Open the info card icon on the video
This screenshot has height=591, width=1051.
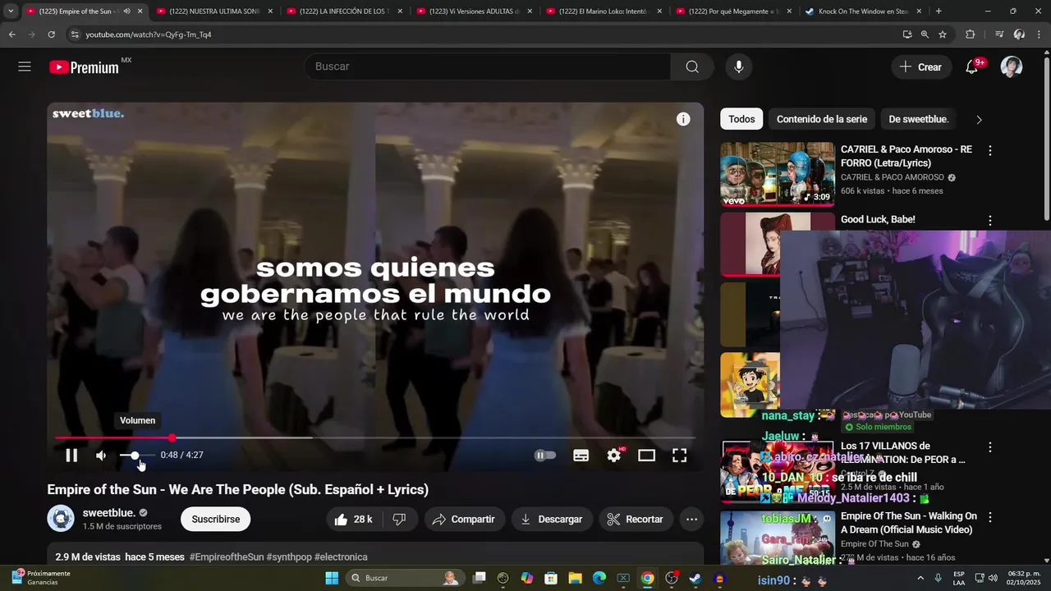click(683, 119)
